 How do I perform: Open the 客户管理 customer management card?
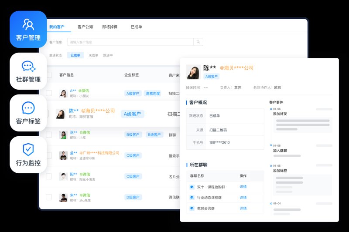pyautogui.click(x=28, y=29)
